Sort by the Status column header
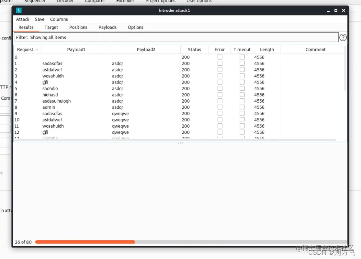The width and height of the screenshot is (361, 259). pos(195,50)
